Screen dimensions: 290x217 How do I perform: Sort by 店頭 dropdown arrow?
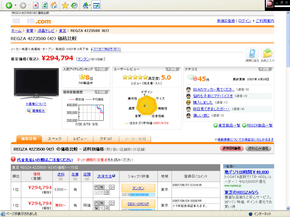(87, 179)
